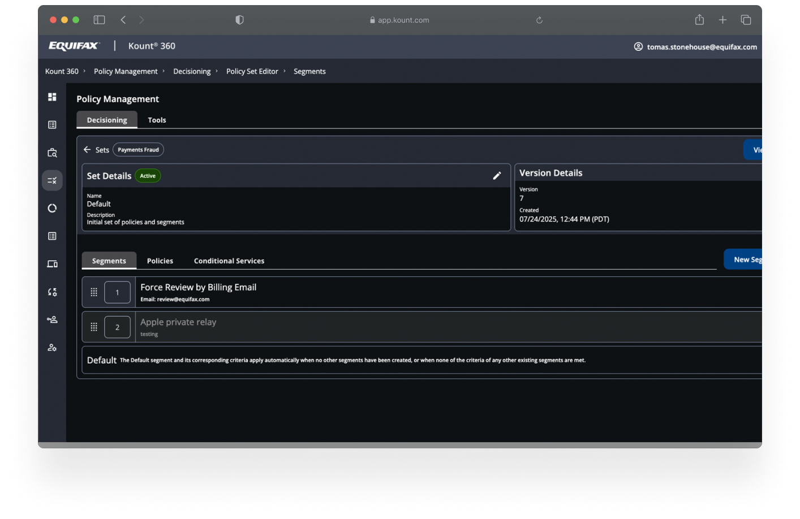Viewport: 800px width, 519px height.
Task: Open the Apple private relay segment
Action: (x=421, y=327)
